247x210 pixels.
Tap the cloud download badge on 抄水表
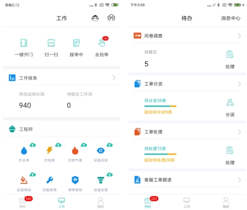tap(33, 145)
